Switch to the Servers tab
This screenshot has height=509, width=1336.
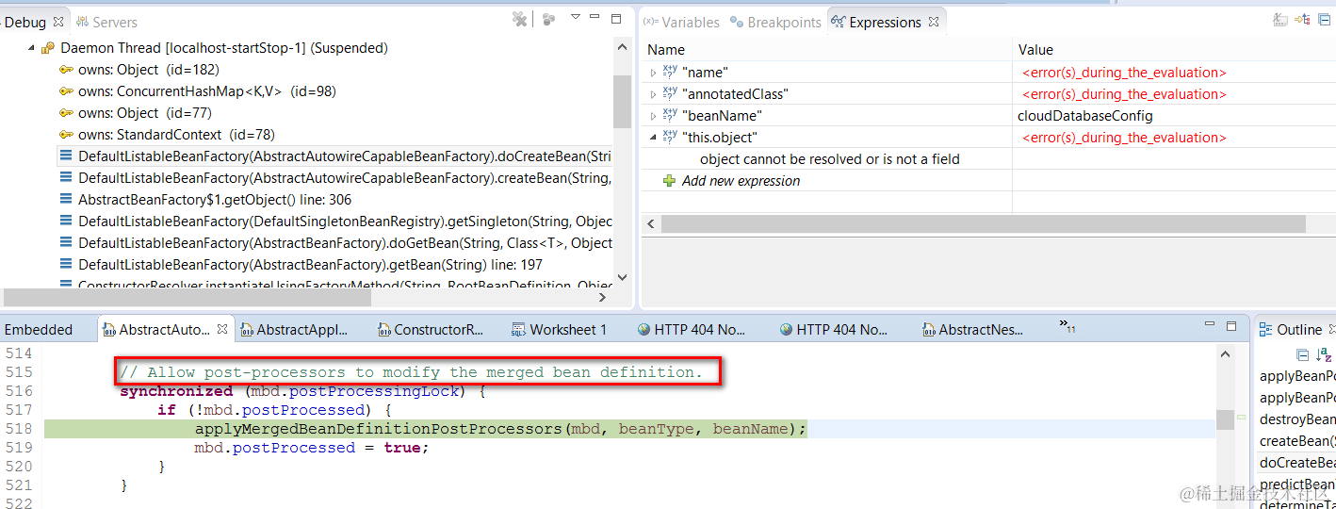coord(106,22)
